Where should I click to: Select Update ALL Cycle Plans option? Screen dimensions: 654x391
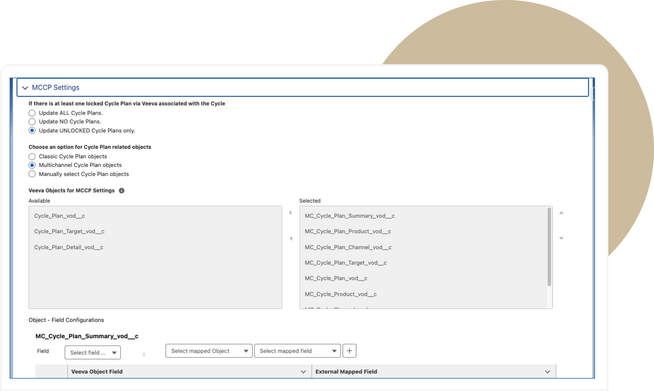[32, 113]
